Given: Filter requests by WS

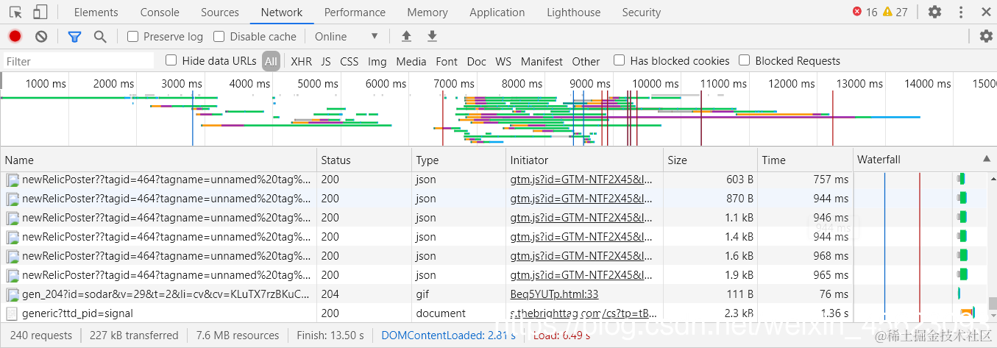Looking at the screenshot, I should click(x=503, y=61).
